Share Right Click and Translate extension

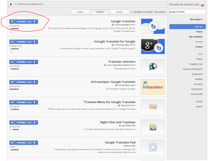[x=12, y=122]
